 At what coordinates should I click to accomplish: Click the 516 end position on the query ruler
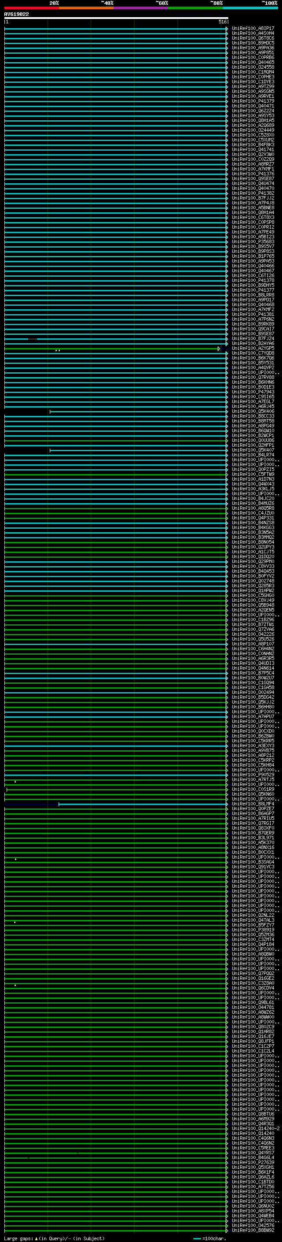222,22
